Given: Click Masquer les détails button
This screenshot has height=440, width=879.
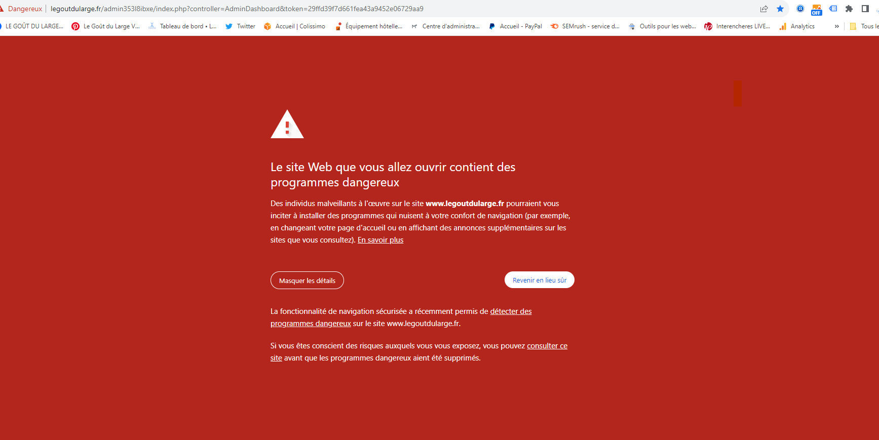Looking at the screenshot, I should click(307, 281).
